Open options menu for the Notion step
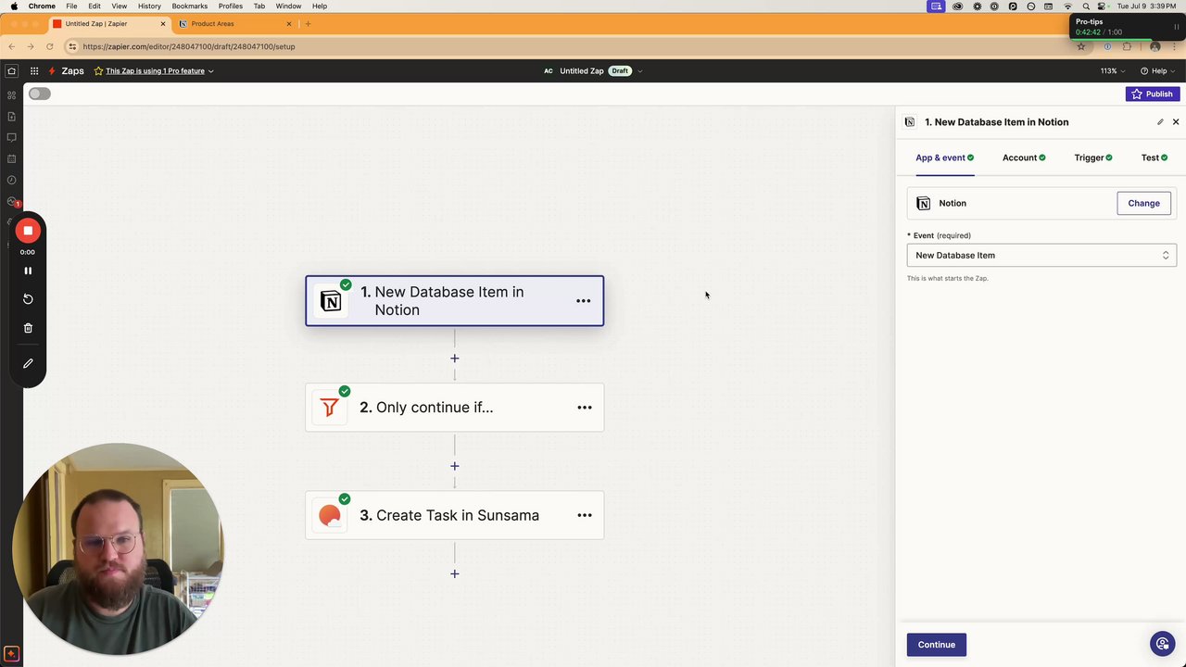 click(583, 301)
